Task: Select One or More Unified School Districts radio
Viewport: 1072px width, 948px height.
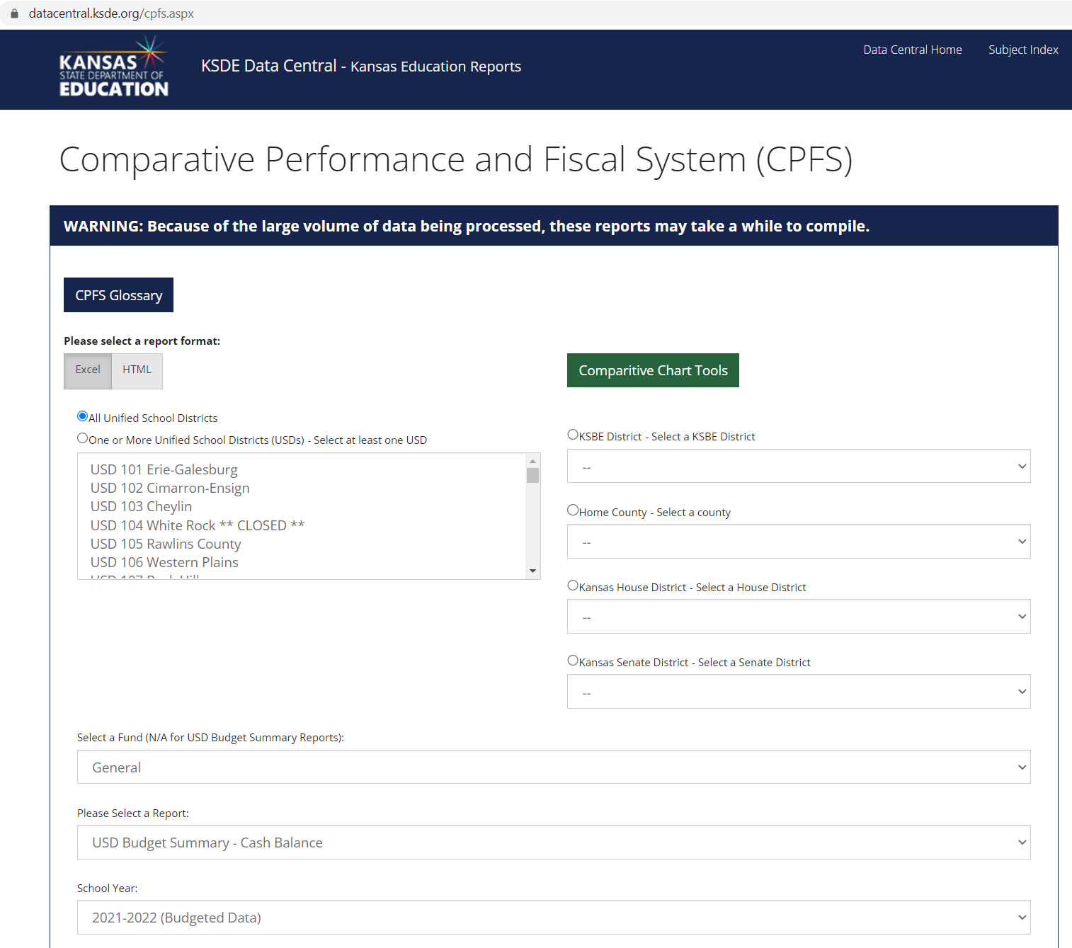Action: (x=82, y=438)
